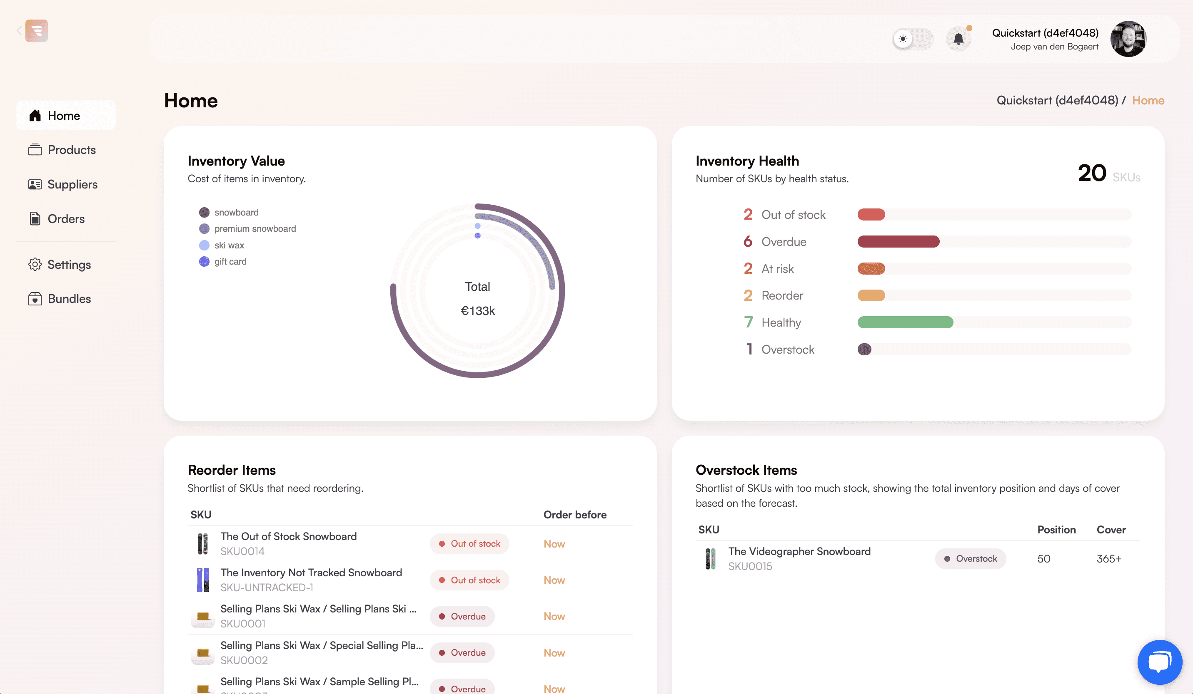Open the Quickstart account menu
This screenshot has width=1193, height=694.
pyautogui.click(x=1045, y=39)
